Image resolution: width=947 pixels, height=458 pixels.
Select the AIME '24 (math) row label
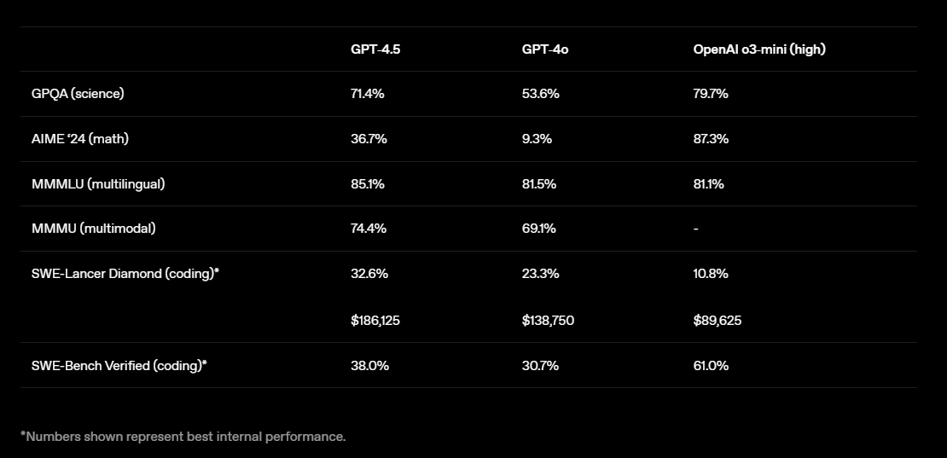[x=80, y=139]
